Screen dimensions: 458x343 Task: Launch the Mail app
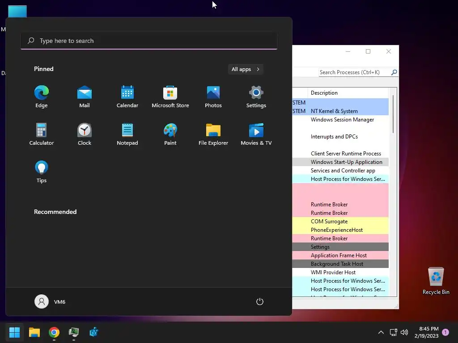pyautogui.click(x=85, y=96)
